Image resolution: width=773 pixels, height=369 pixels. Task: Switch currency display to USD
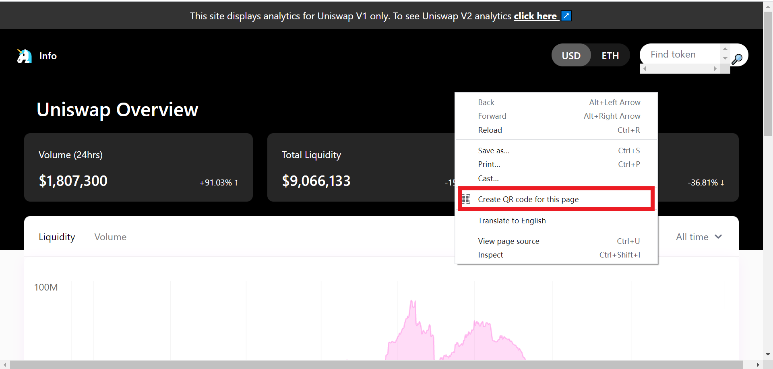click(x=571, y=56)
